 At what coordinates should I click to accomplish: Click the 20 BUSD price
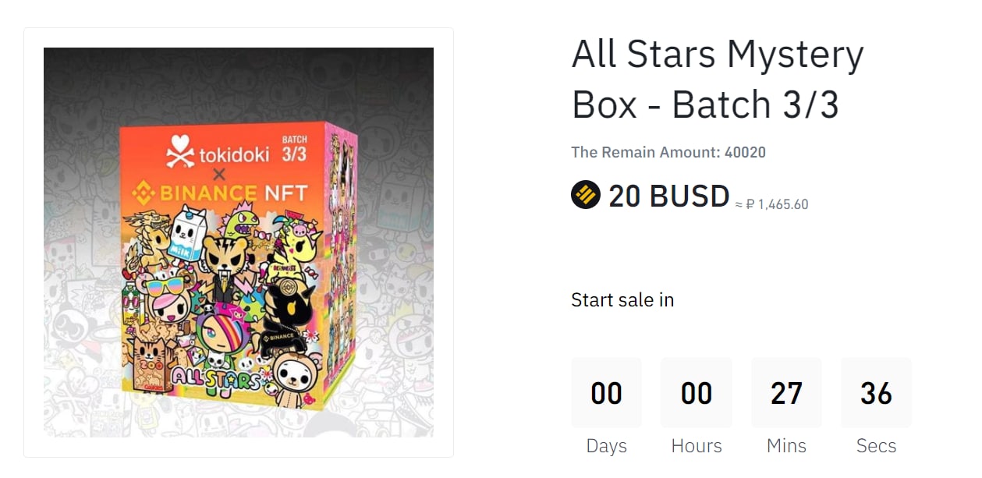668,196
